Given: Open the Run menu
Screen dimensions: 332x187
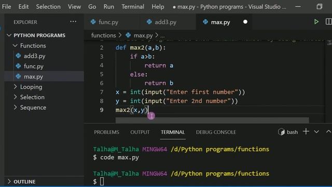Looking at the screenshot, I should 109,7.
